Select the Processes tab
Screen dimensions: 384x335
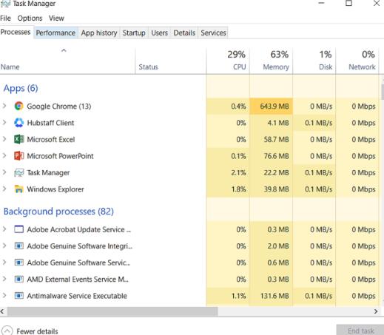pyautogui.click(x=16, y=32)
